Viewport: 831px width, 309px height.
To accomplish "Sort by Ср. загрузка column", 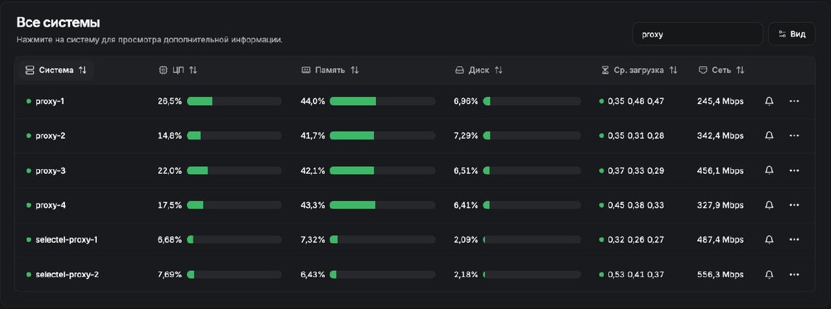I will pos(639,70).
